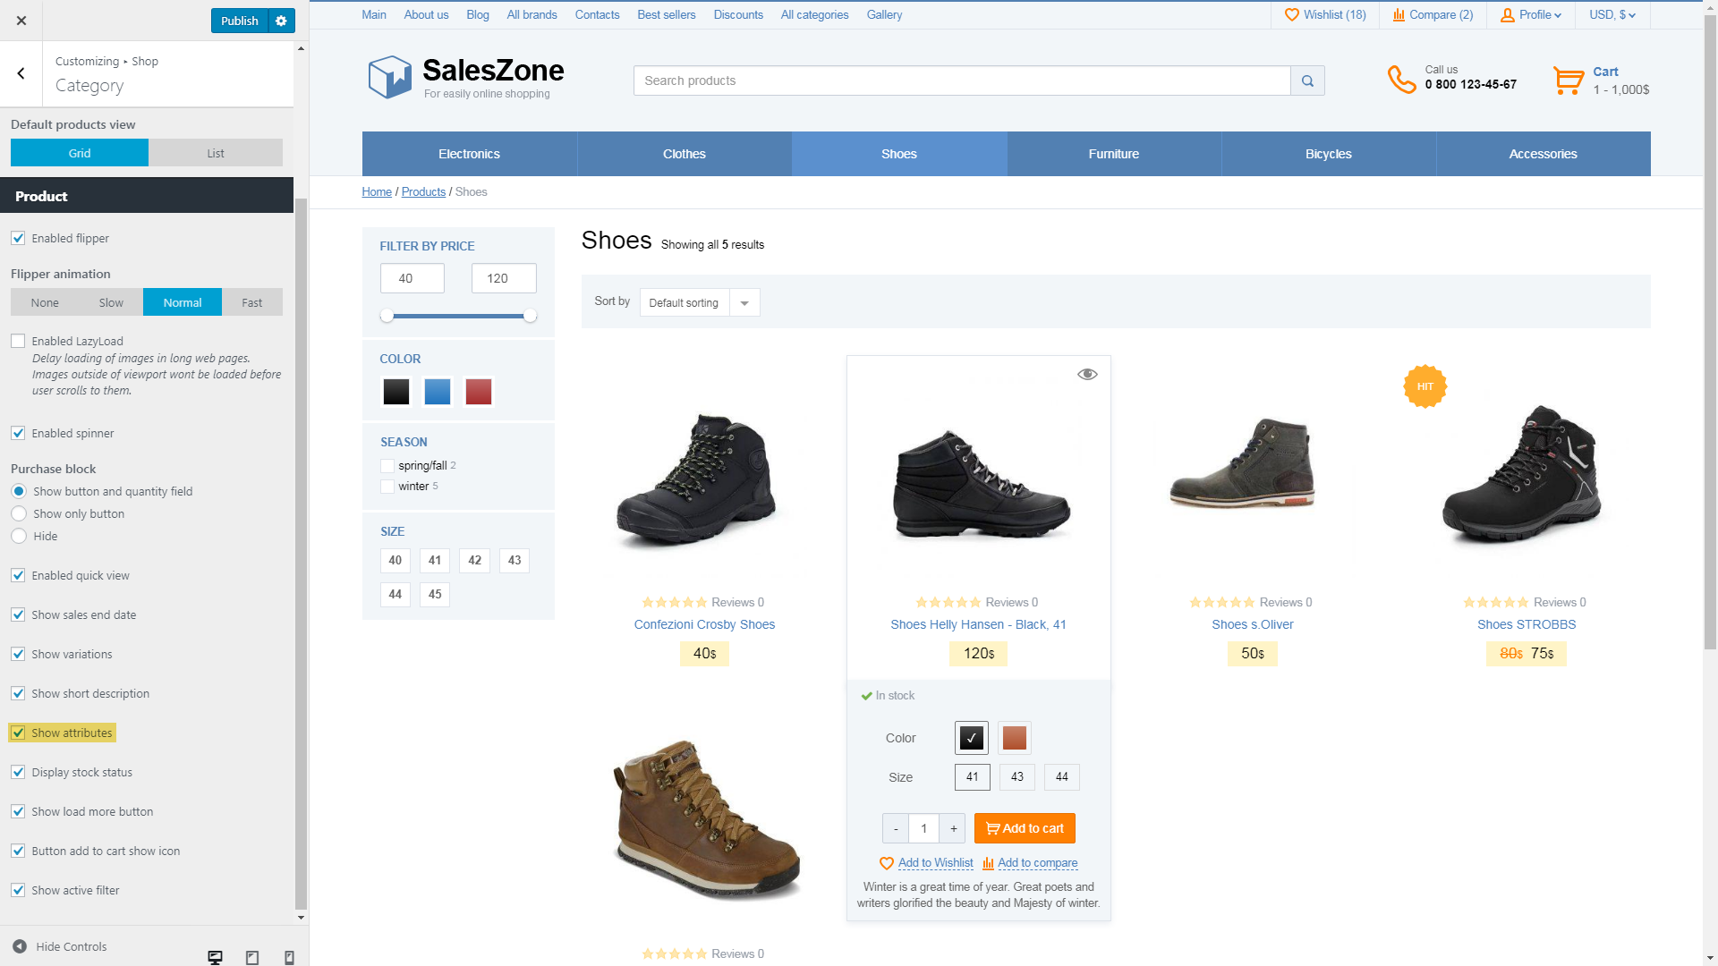This screenshot has width=1718, height=966.
Task: Click the search magnifier icon
Action: 1307,80
